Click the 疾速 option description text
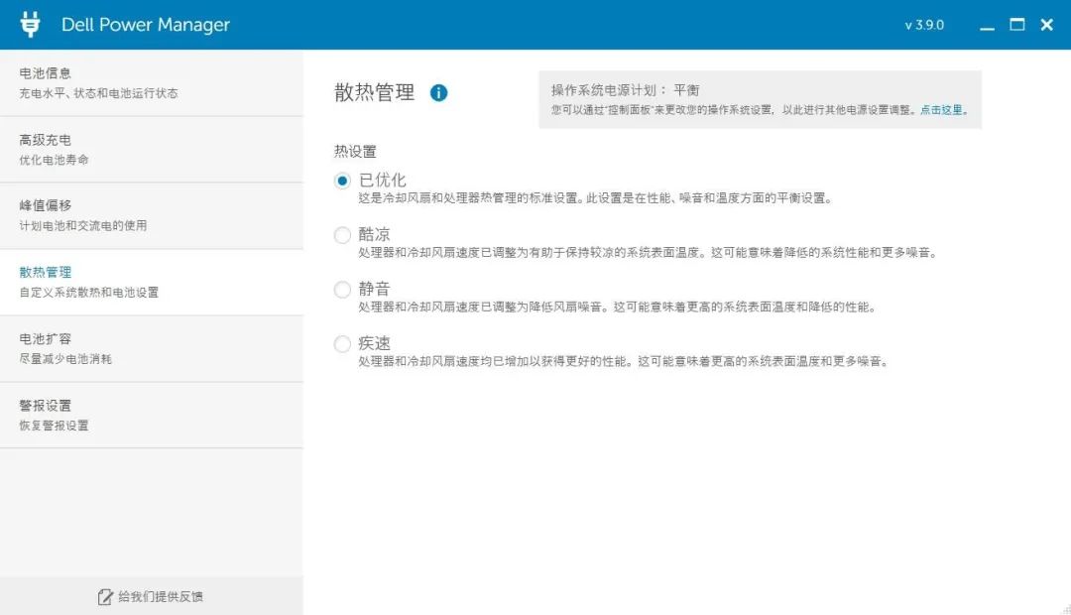1071x615 pixels. click(x=624, y=361)
